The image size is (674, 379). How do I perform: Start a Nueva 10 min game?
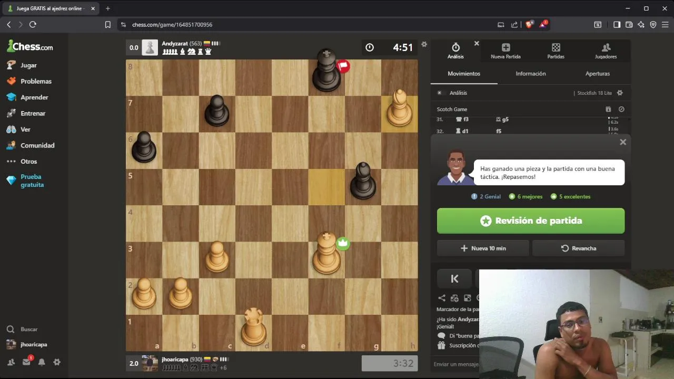(483, 248)
